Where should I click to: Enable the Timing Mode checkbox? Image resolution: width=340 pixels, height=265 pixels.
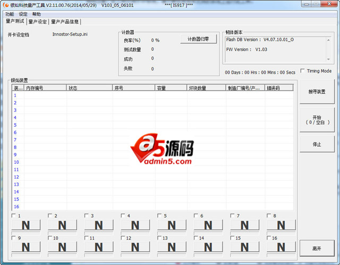302,70
